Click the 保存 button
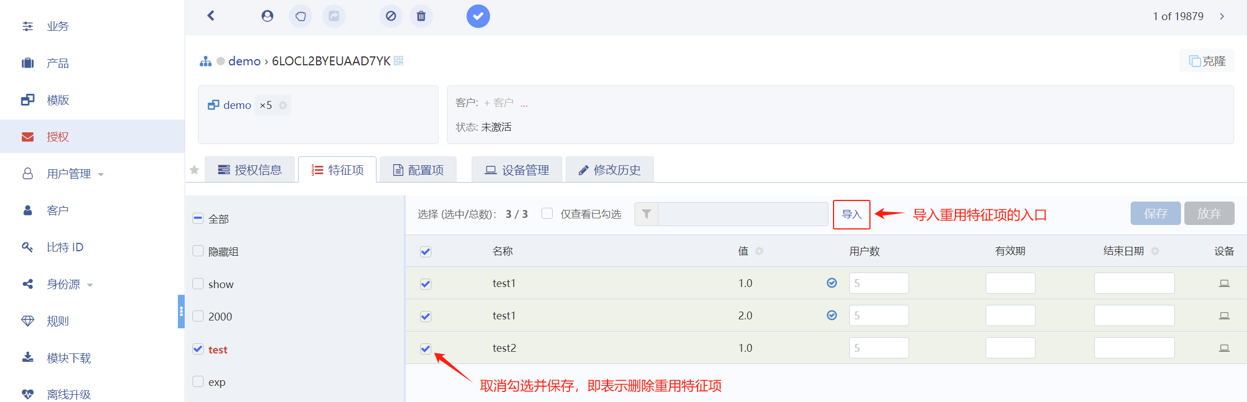Image resolution: width=1247 pixels, height=402 pixels. pos(1155,213)
